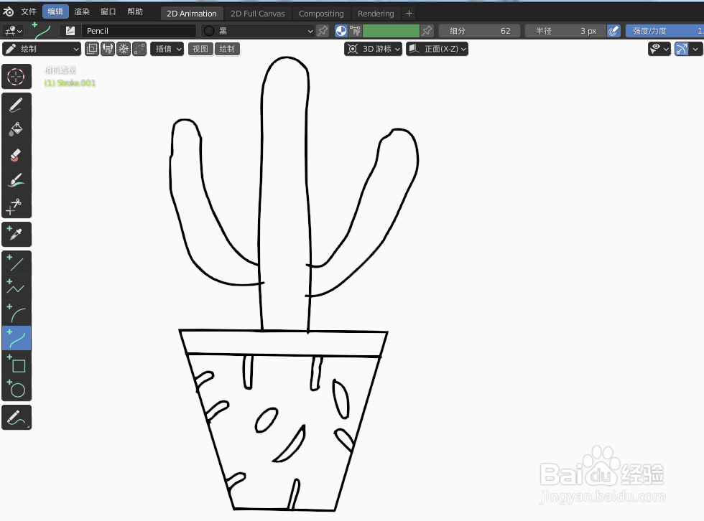The height and width of the screenshot is (521, 704).
Task: Click the active curve tool icon in header
Action: (x=42, y=31)
